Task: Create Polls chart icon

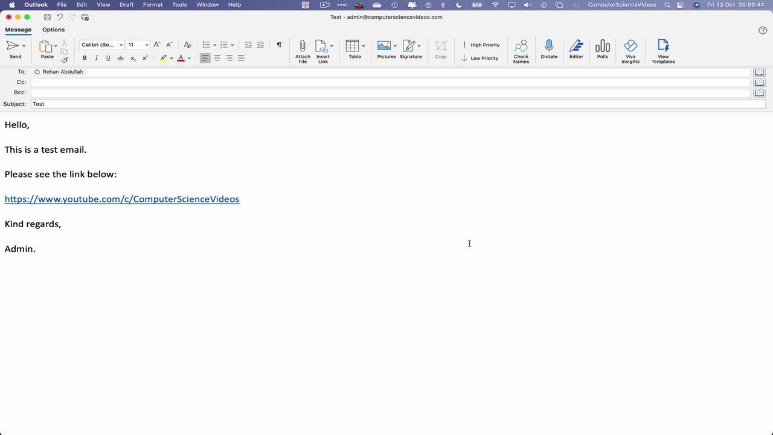Action: click(602, 46)
